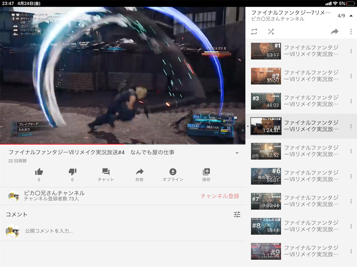The image size is (357, 267).
Task: Tap the 共有 share arrow under video
Action: (139, 172)
